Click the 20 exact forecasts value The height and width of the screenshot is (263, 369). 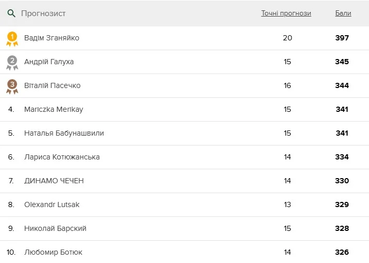(x=287, y=38)
